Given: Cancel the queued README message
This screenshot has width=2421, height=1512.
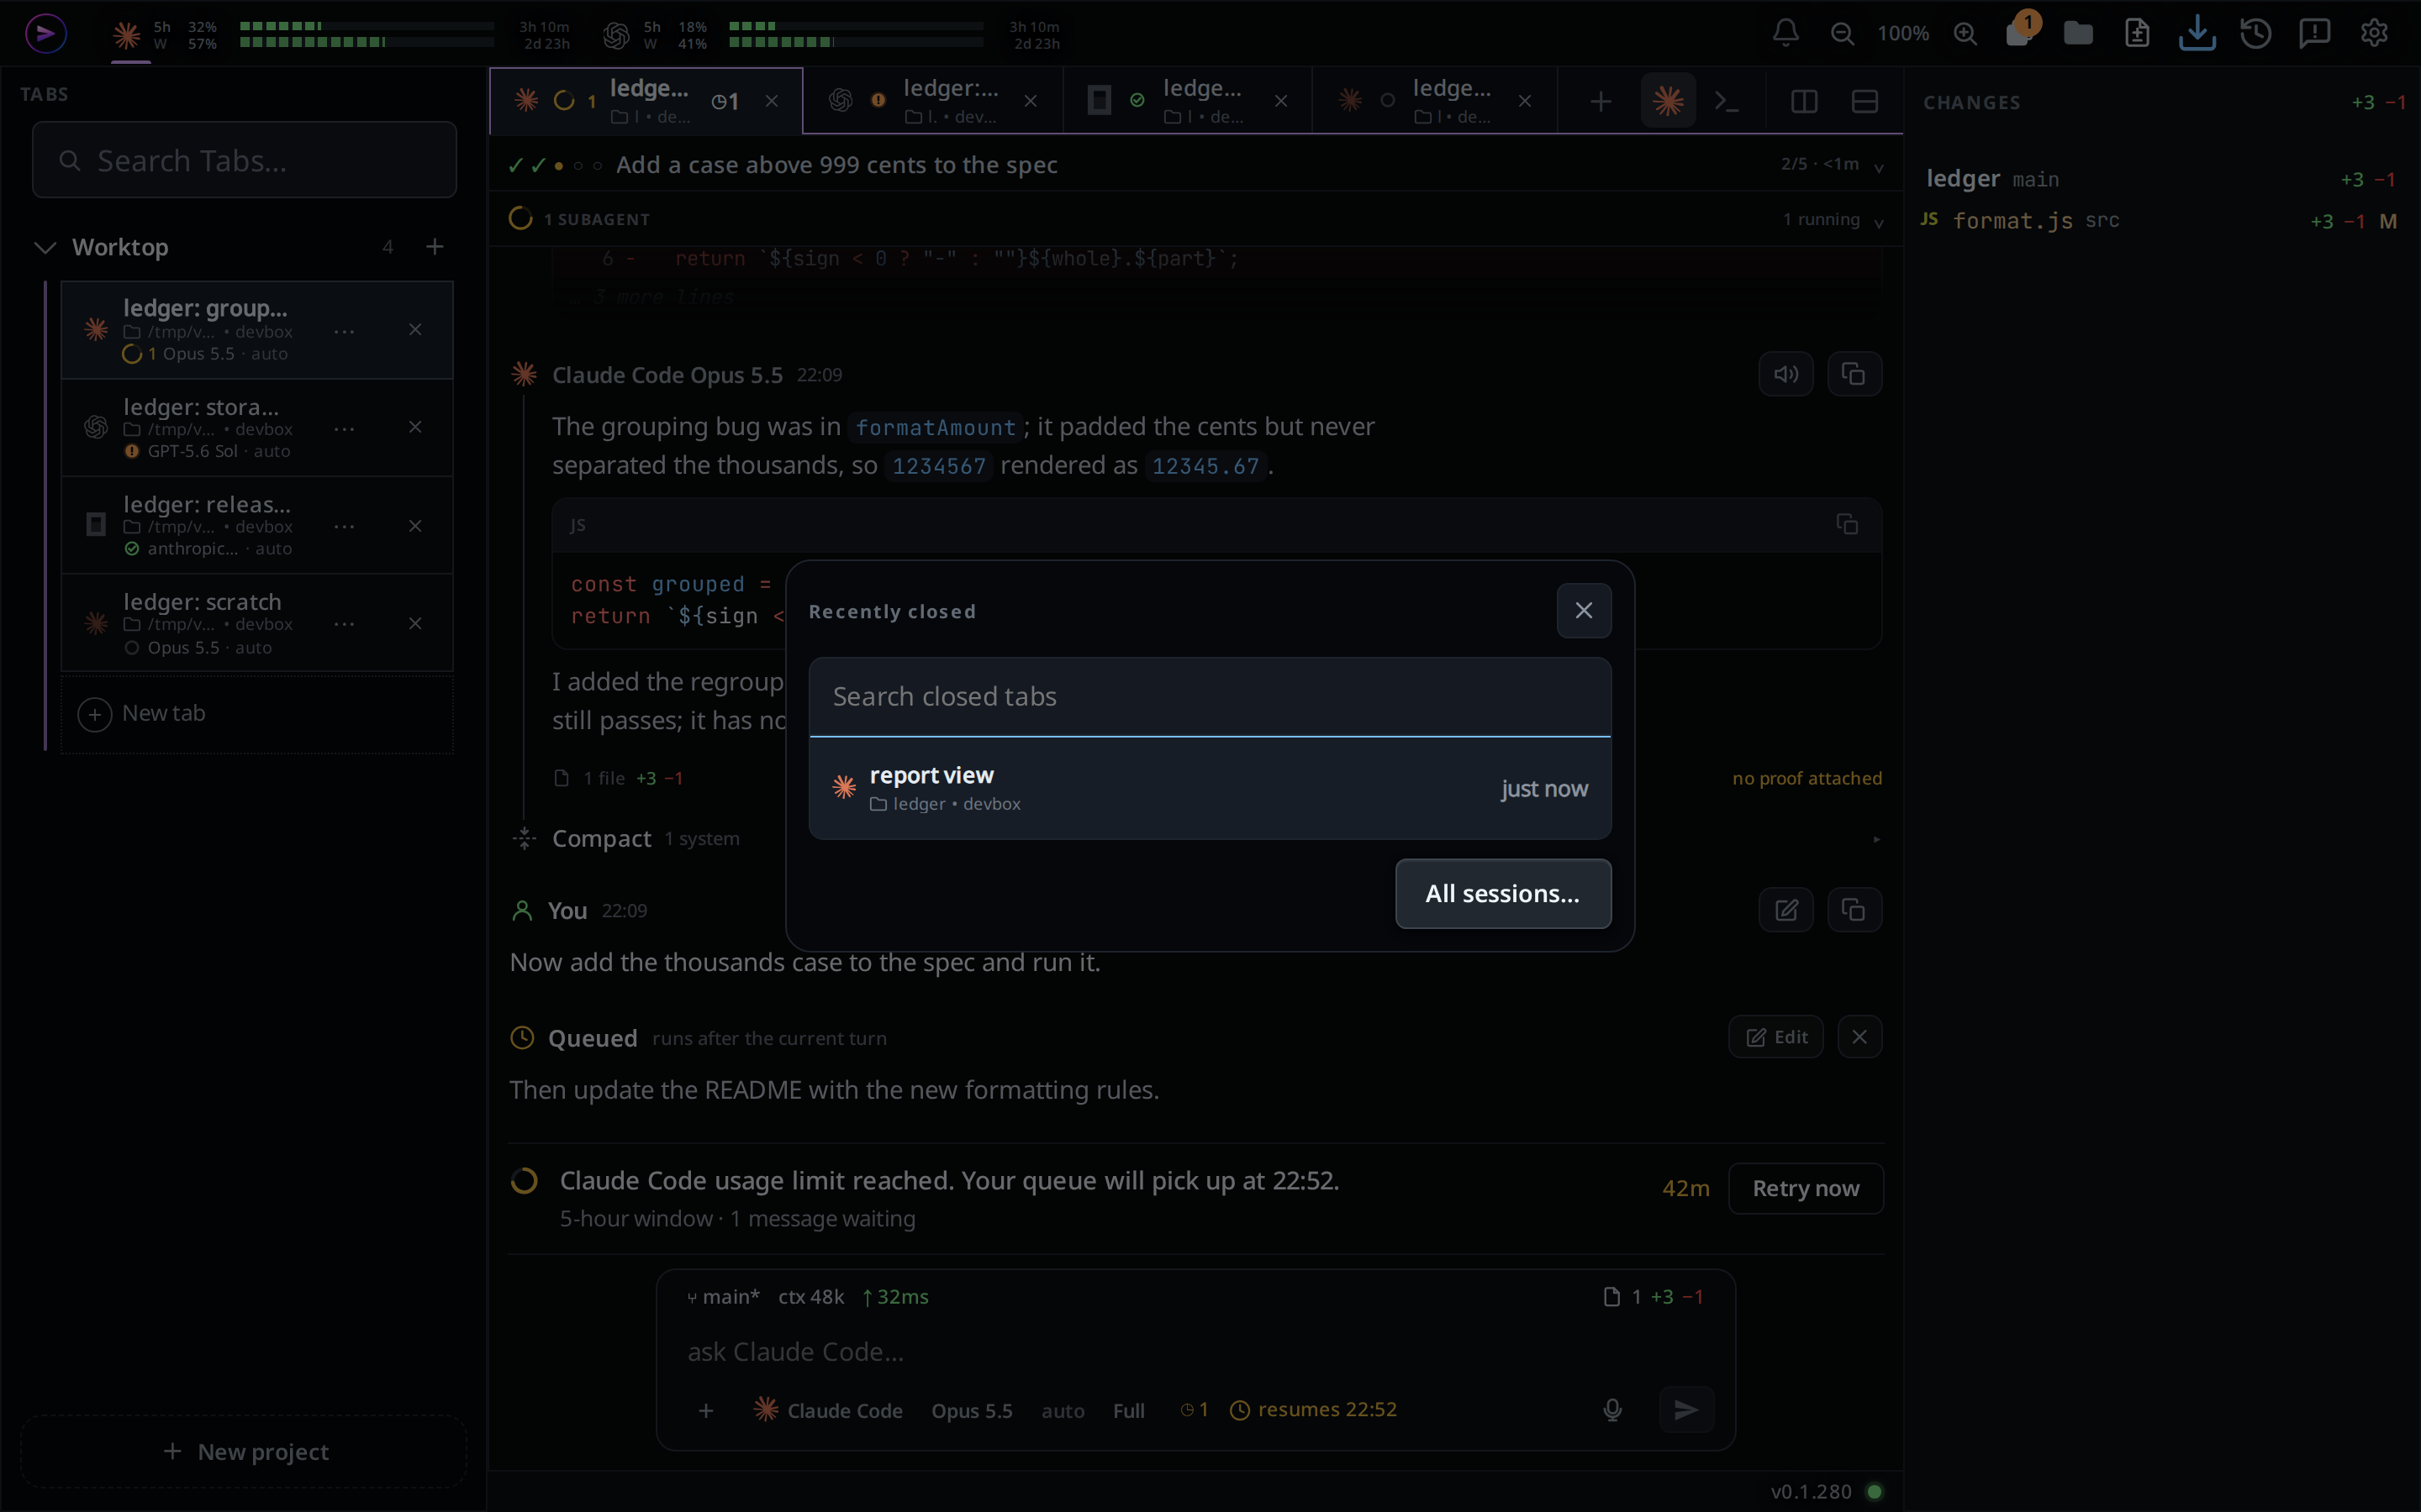Looking at the screenshot, I should coord(1859,1037).
